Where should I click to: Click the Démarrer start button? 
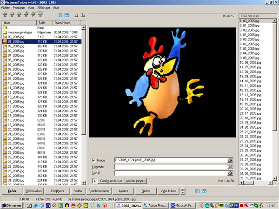tap(12, 206)
